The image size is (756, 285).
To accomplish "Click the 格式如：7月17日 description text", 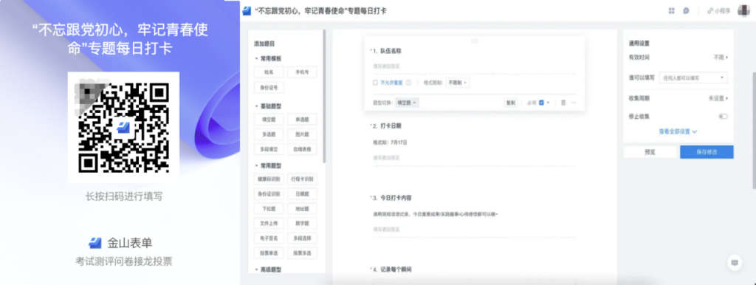I will coord(390,142).
